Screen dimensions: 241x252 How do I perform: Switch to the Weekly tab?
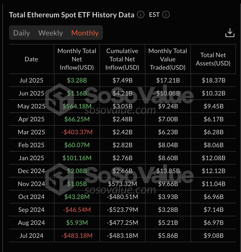click(x=50, y=33)
